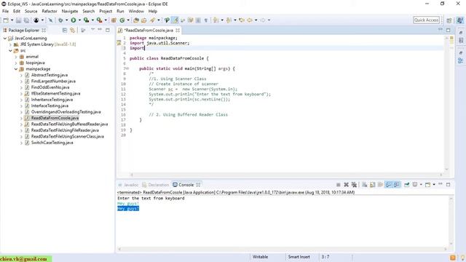Open Package Explorer View Menu triangle
This screenshot has width=466, height=262.
point(92,30)
